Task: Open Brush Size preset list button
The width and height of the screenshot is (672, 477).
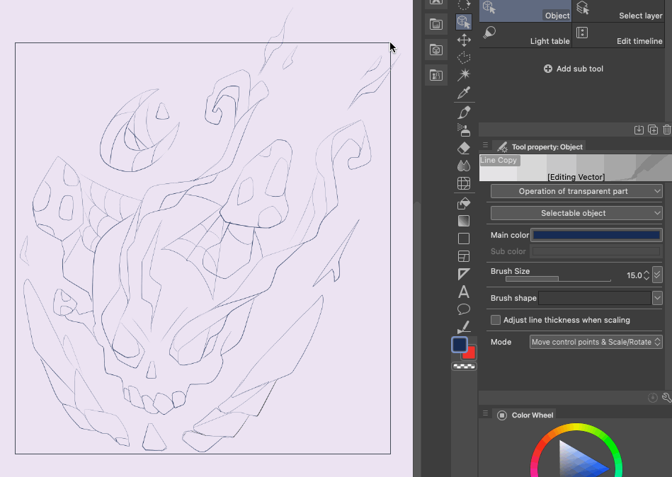Action: (657, 275)
